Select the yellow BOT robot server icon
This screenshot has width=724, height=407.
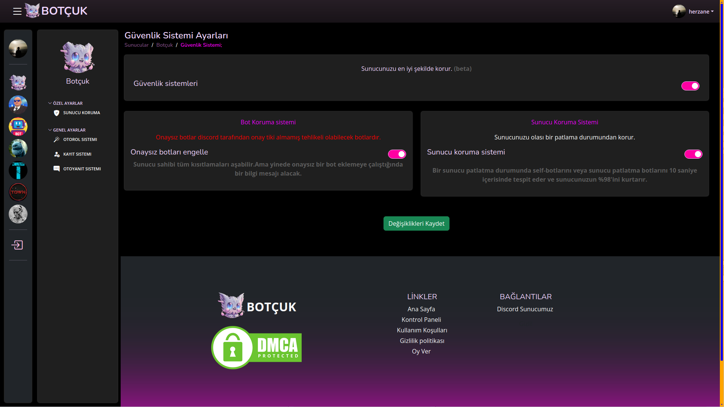18,127
